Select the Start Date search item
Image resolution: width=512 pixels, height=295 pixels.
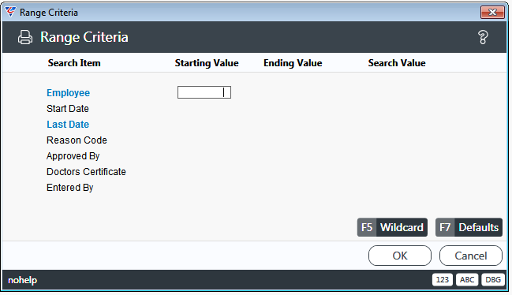pyautogui.click(x=68, y=109)
